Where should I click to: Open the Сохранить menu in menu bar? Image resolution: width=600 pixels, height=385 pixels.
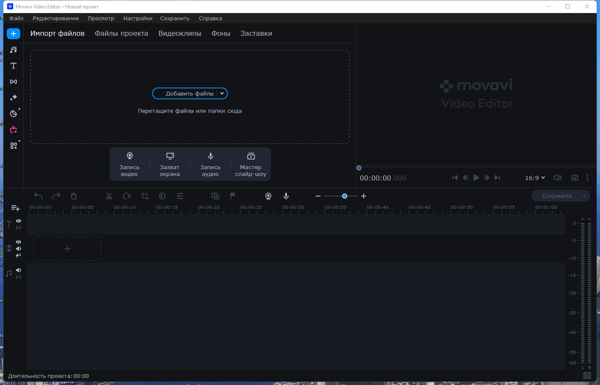pyautogui.click(x=175, y=19)
